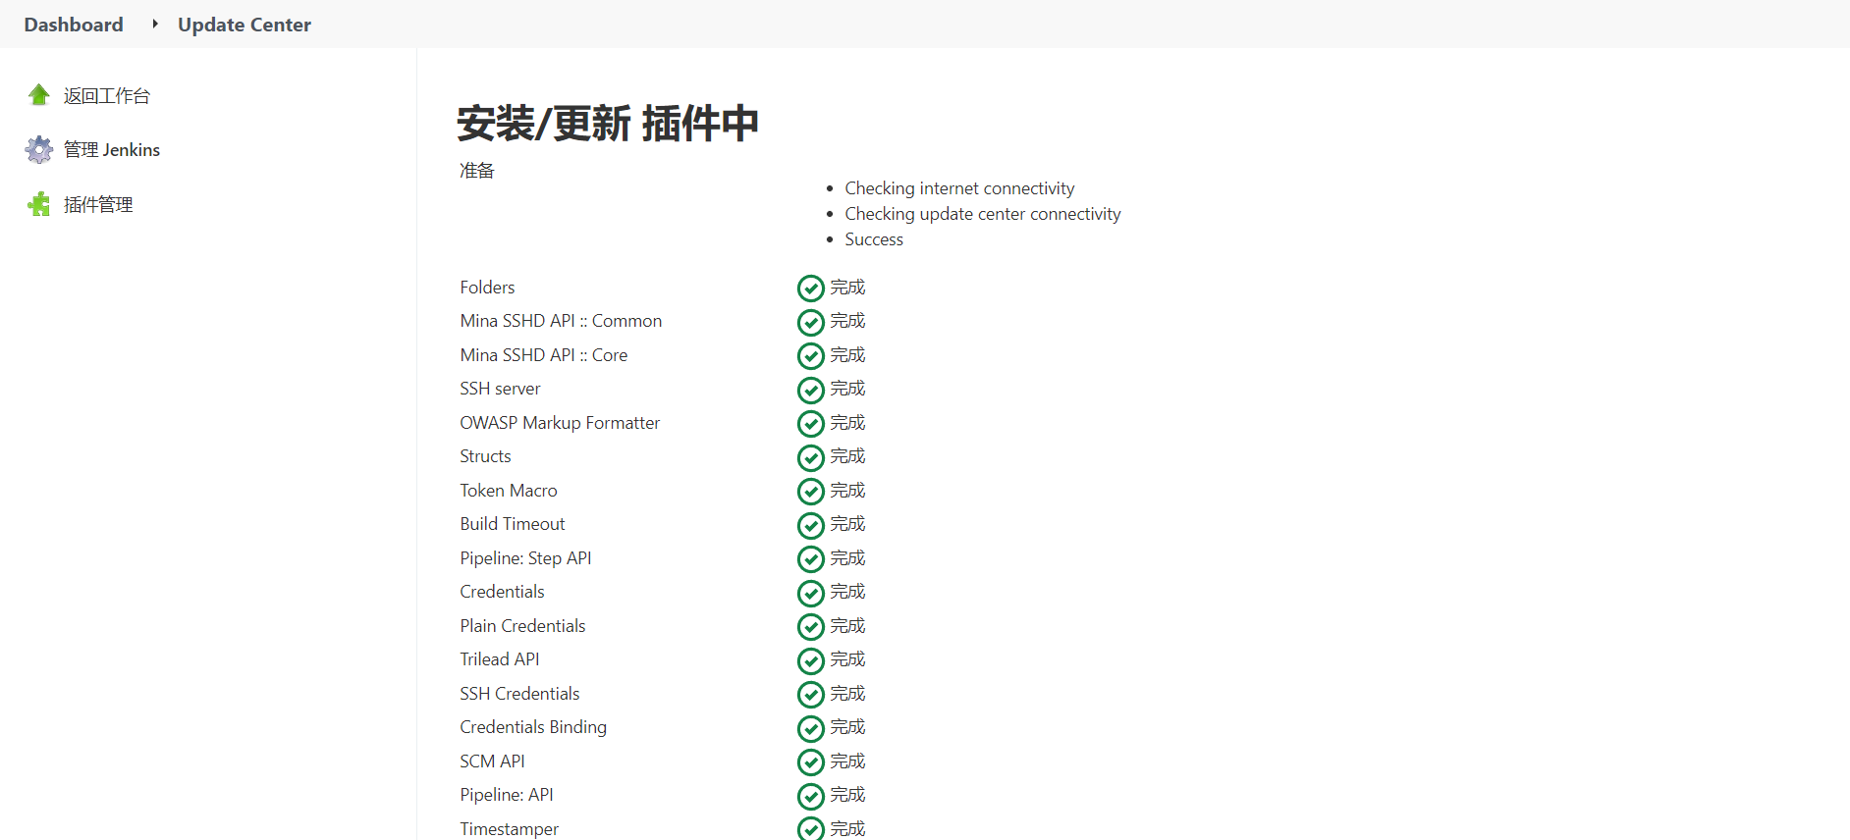Image resolution: width=1850 pixels, height=840 pixels.
Task: Click the Pipeline: Step API plugin name
Action: 525,558
